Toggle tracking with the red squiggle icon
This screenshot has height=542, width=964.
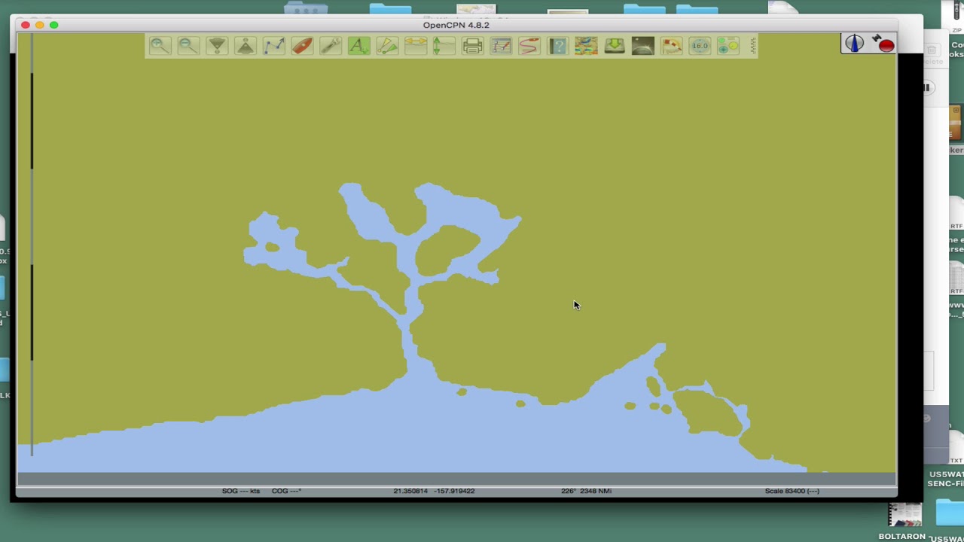pos(529,46)
